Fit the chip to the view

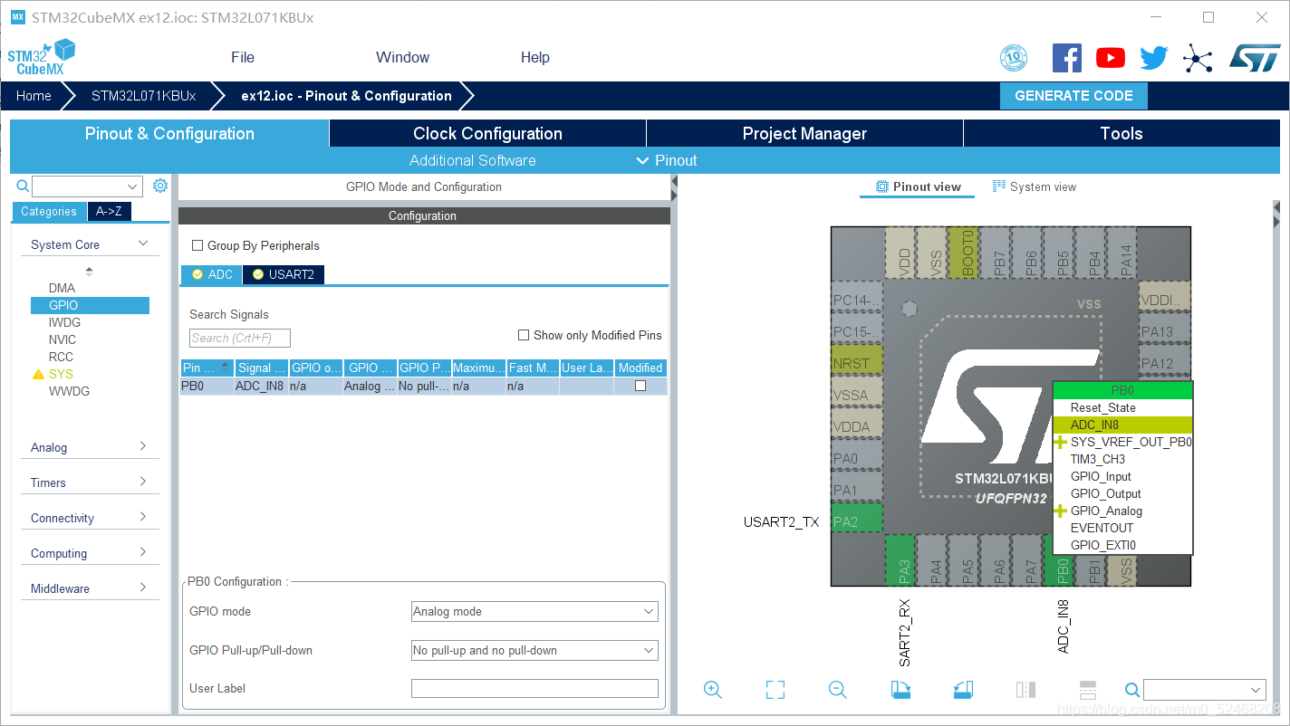pyautogui.click(x=775, y=690)
